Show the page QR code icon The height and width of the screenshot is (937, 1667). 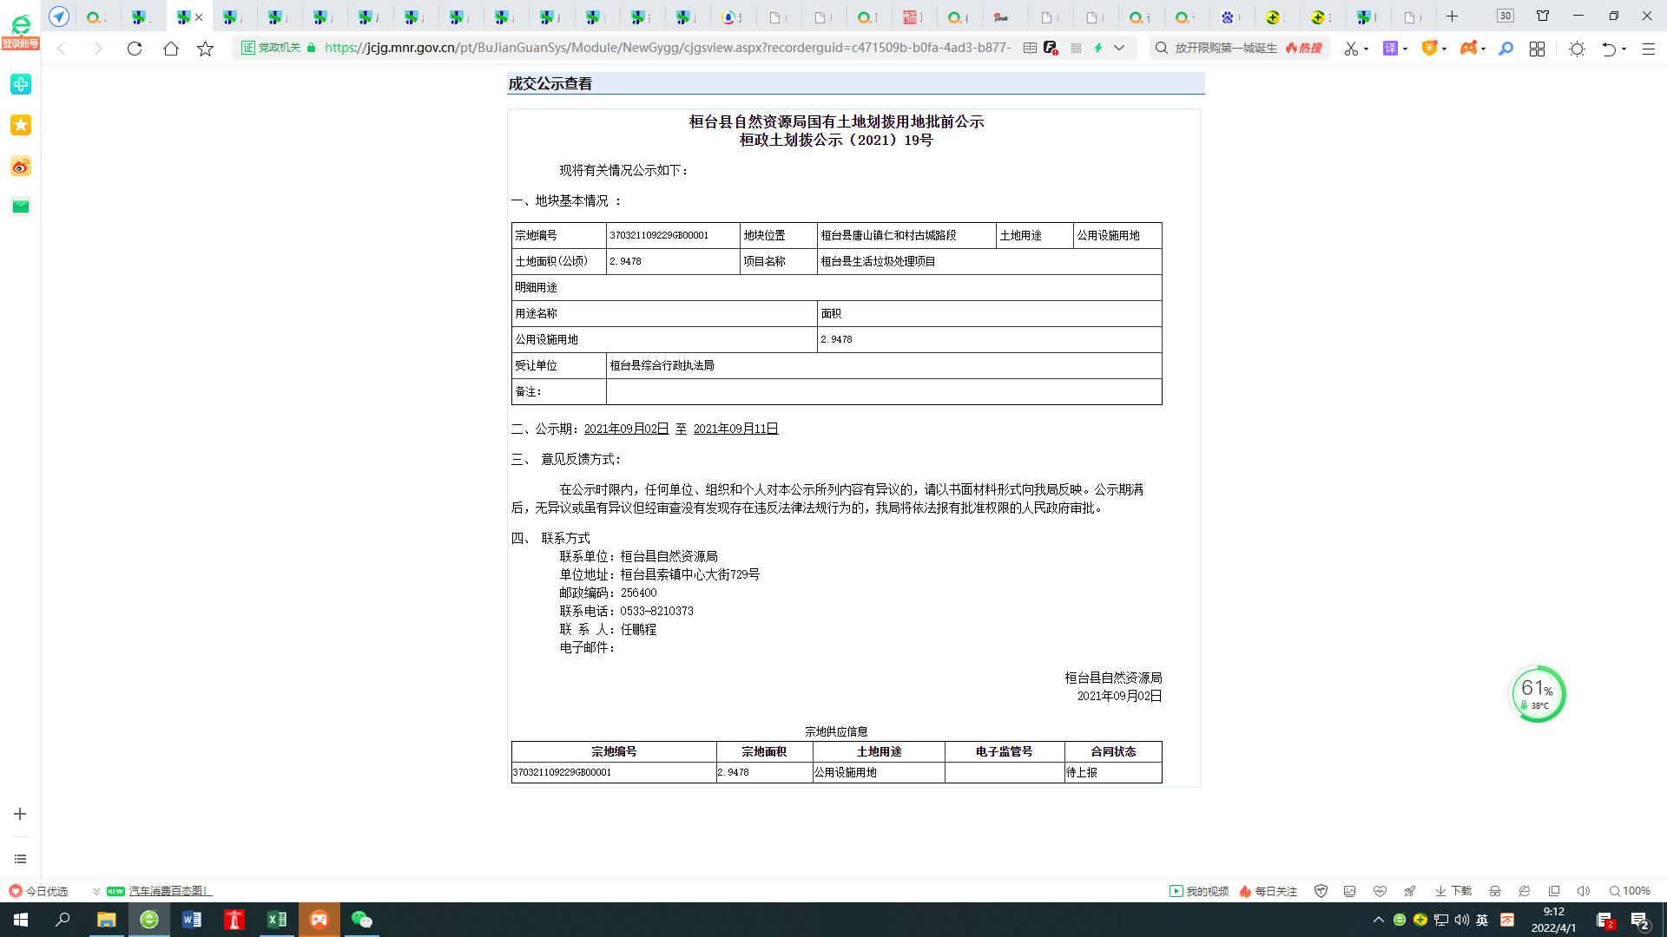tap(1077, 49)
